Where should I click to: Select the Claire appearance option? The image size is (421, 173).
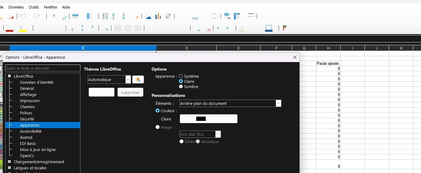(x=181, y=81)
